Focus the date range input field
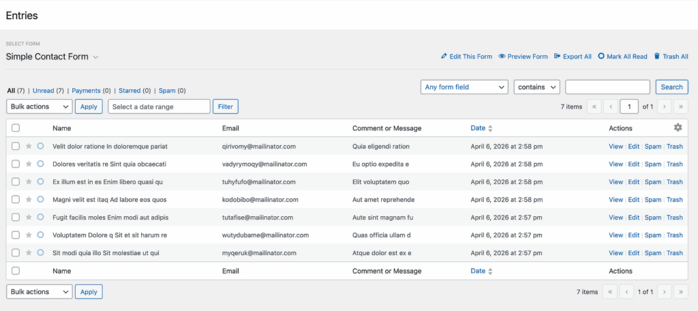 pos(159,106)
